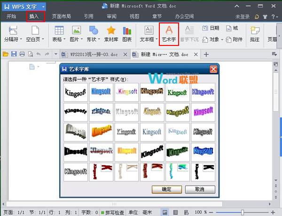Screen dimensions: 282x216
Task: Click the new tab plus icon
Action: pos(206,54)
